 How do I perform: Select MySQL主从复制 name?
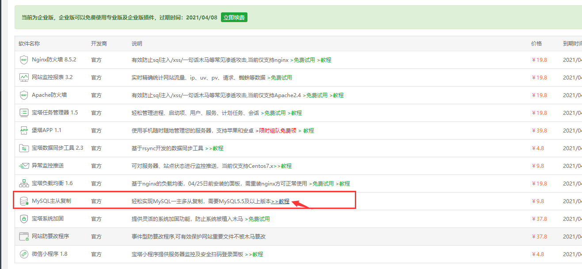[51, 201]
